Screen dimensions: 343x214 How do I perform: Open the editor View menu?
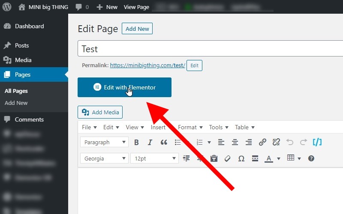[135, 127]
